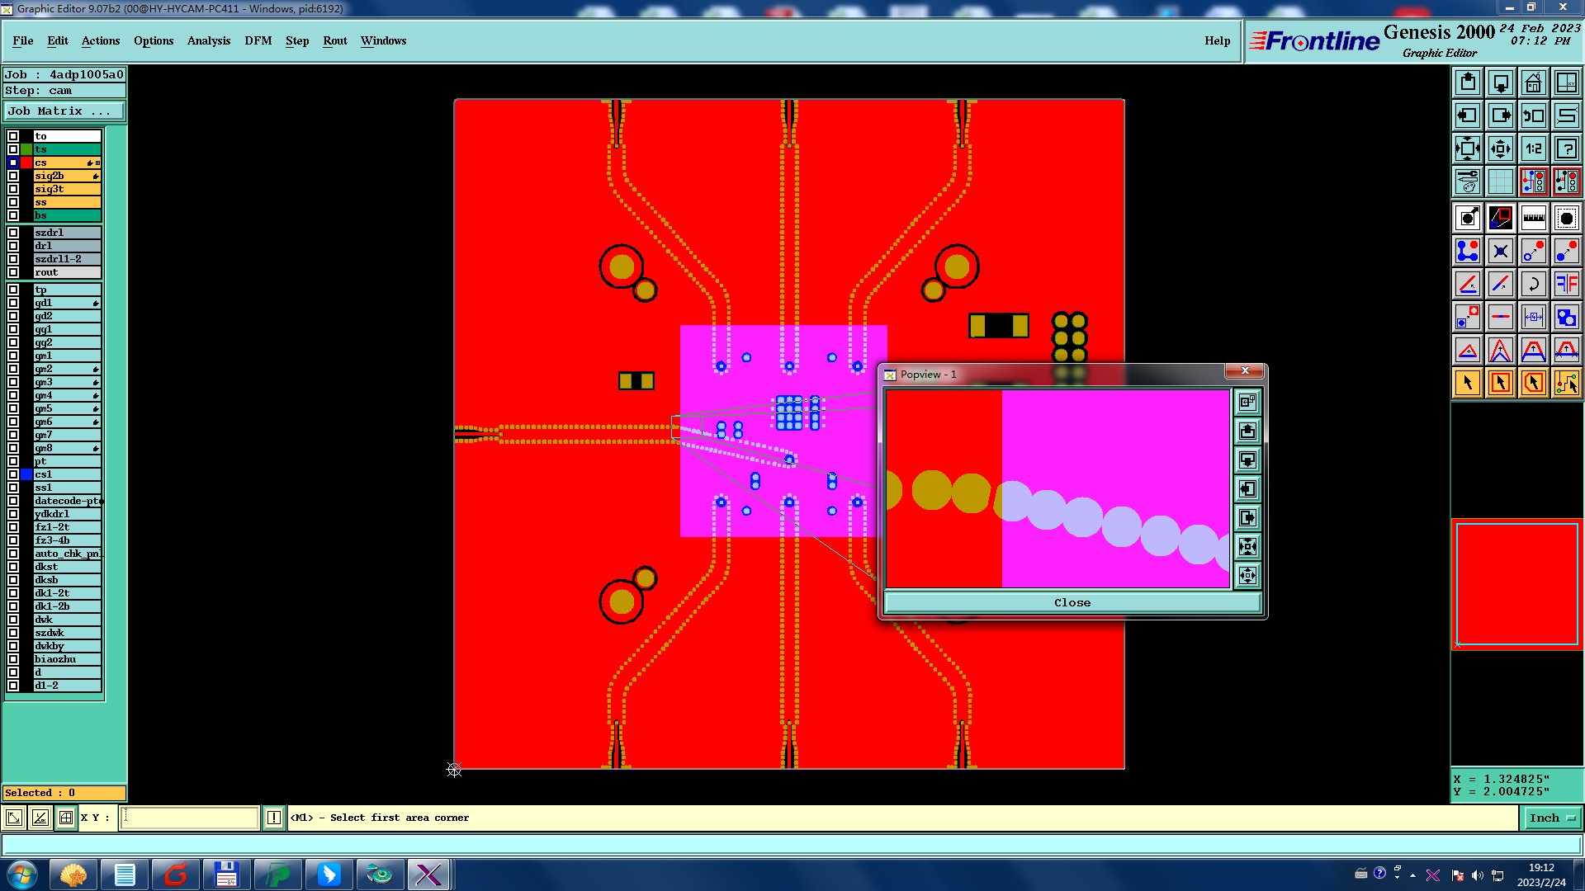Screen dimensions: 1585x891
Task: Select the rotate feature tool
Action: point(1533,284)
